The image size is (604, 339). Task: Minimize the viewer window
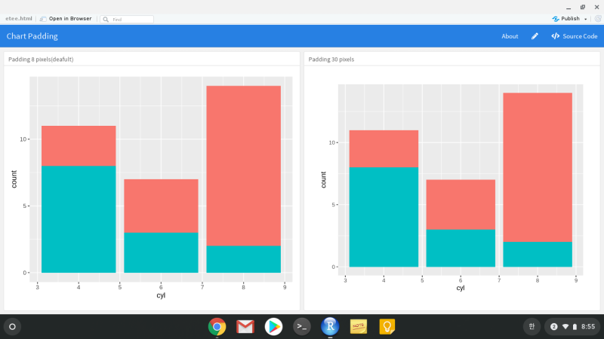[x=569, y=8]
